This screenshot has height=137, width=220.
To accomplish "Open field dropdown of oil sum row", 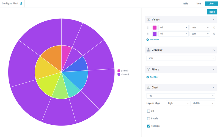I will click(174, 34).
